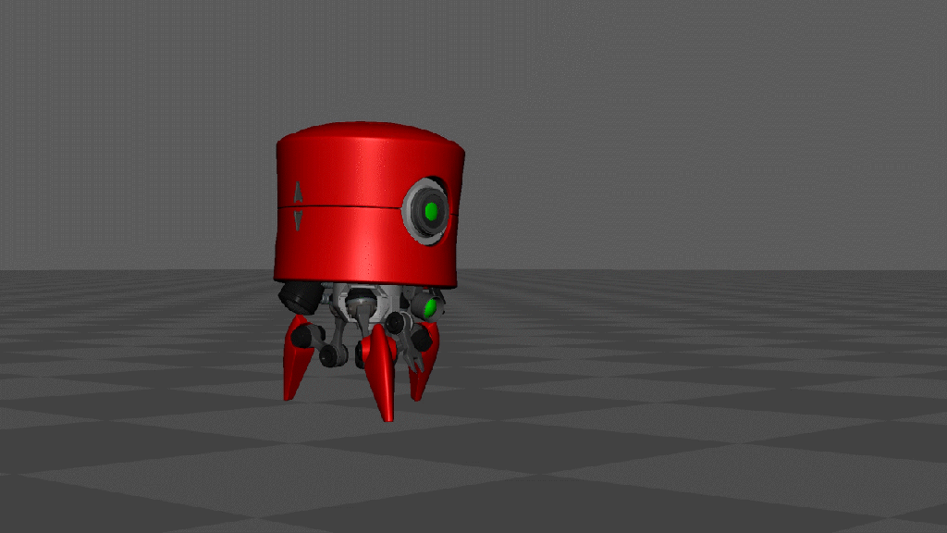This screenshot has width=947, height=533.
Task: Select the gray central mechanism beneath the body
Action: pos(359,304)
